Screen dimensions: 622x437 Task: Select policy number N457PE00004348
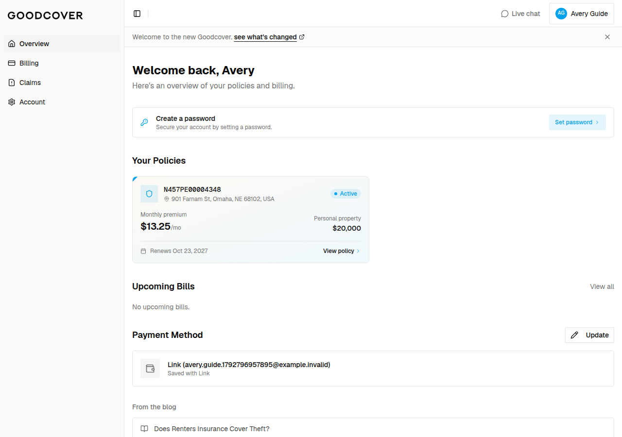[x=192, y=189]
